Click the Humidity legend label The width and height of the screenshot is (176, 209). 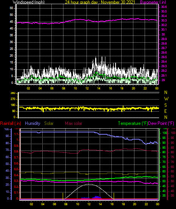tap(32, 123)
